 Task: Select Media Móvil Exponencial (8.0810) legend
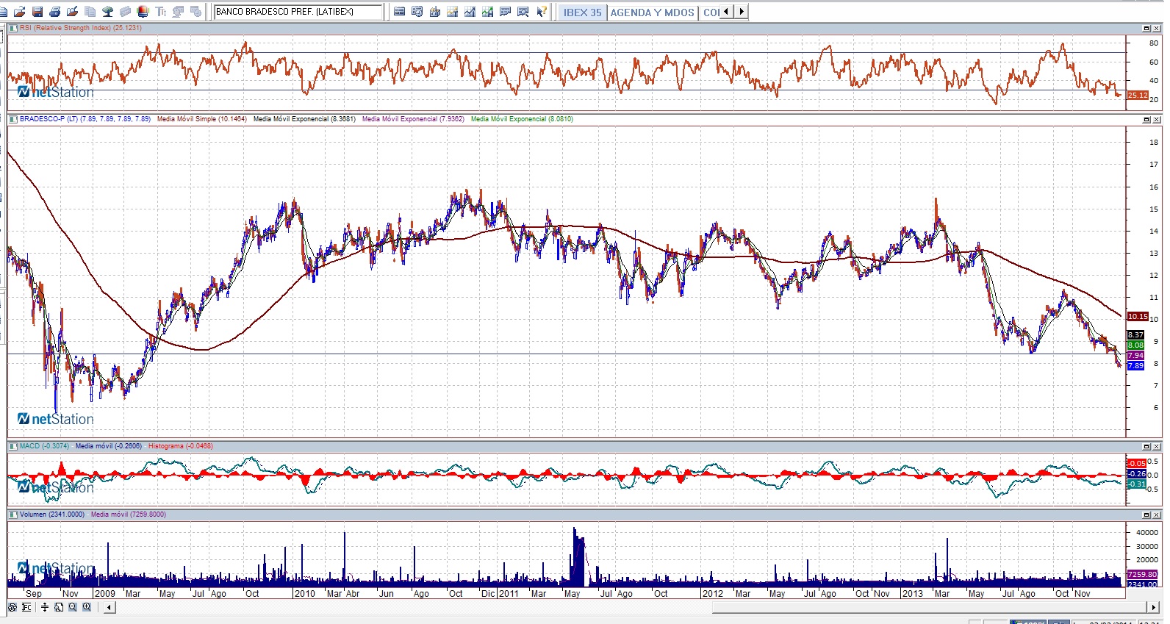coord(522,119)
